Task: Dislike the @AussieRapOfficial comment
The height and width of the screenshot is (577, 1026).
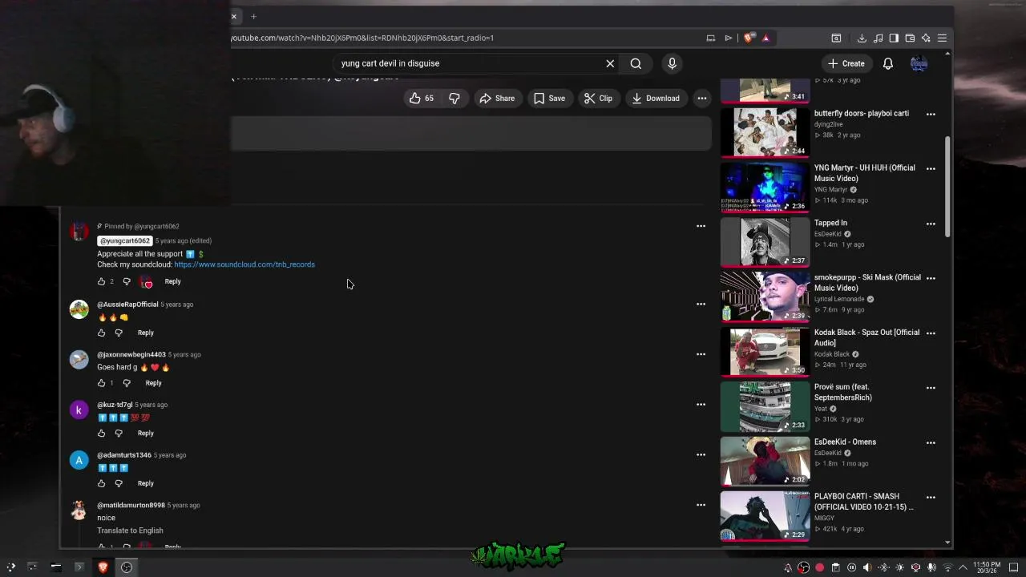Action: pos(119,333)
